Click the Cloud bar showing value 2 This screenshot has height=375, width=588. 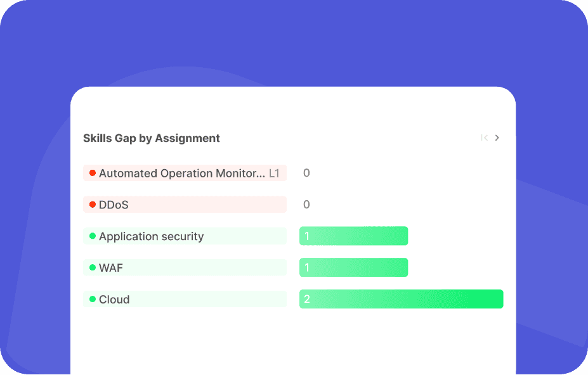coord(402,299)
